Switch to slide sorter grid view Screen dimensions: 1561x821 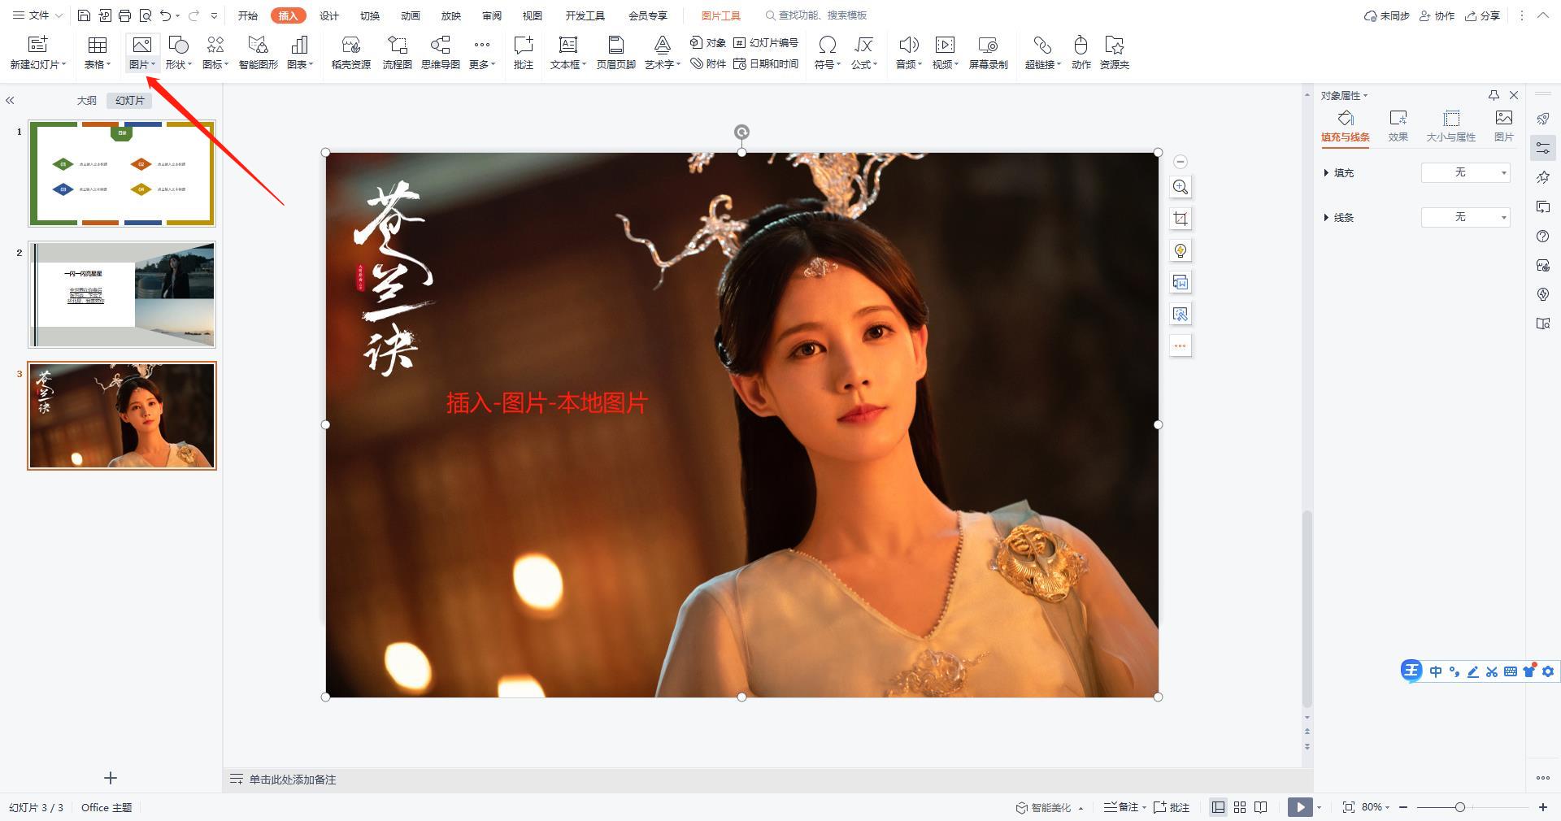pos(1240,807)
